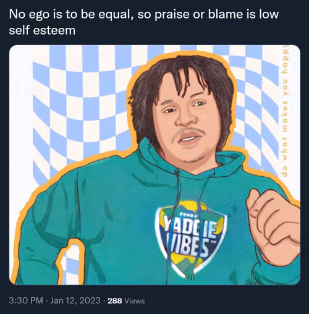The width and height of the screenshot is (309, 314).
Task: Open the tweet's illustrated image attachment
Action: [x=154, y=165]
